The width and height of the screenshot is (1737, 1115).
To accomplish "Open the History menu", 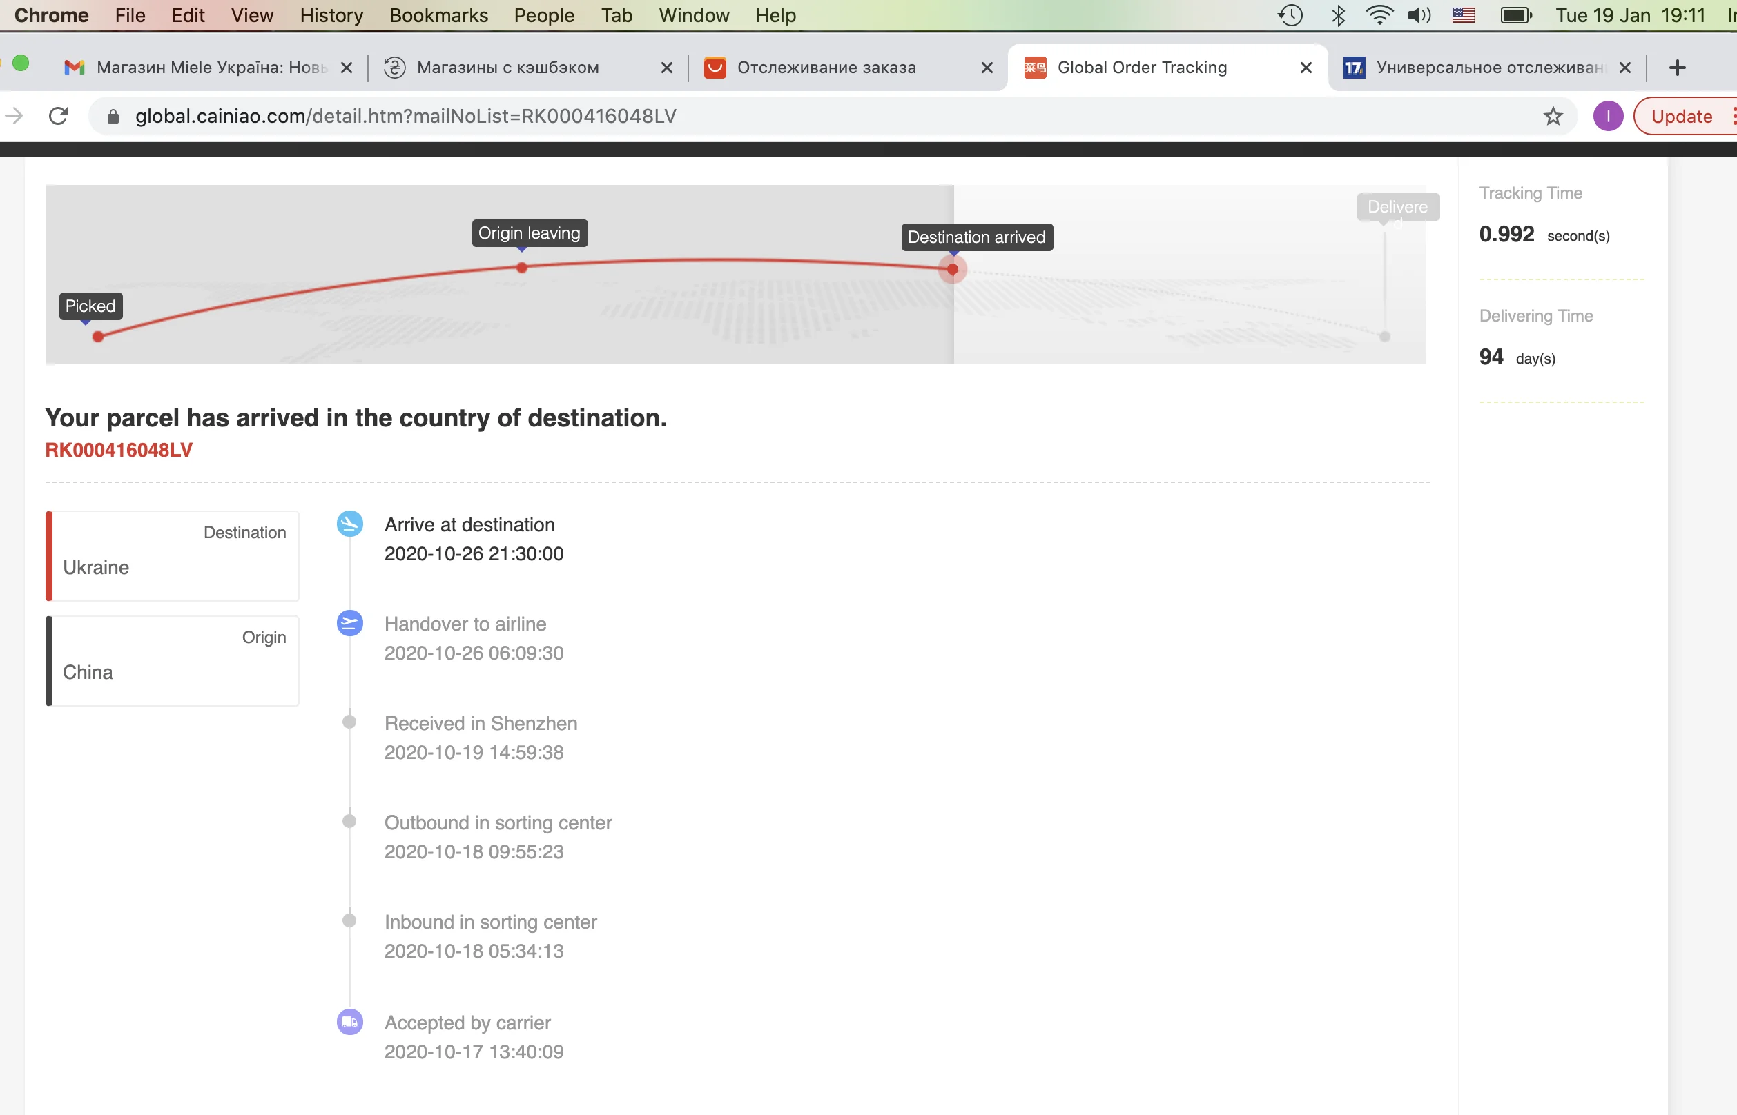I will coord(331,15).
